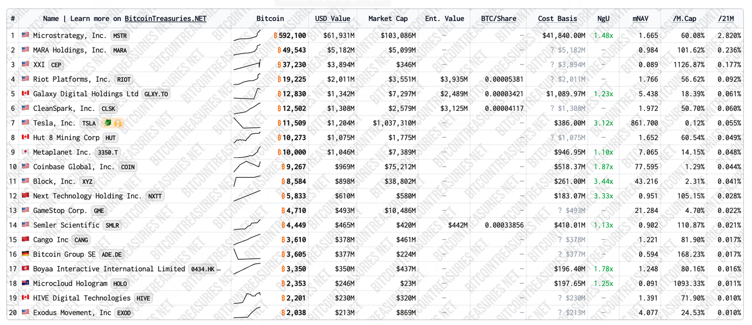
Task: Click the flag icon beside Microcloud Hologram
Action: [x=25, y=283]
